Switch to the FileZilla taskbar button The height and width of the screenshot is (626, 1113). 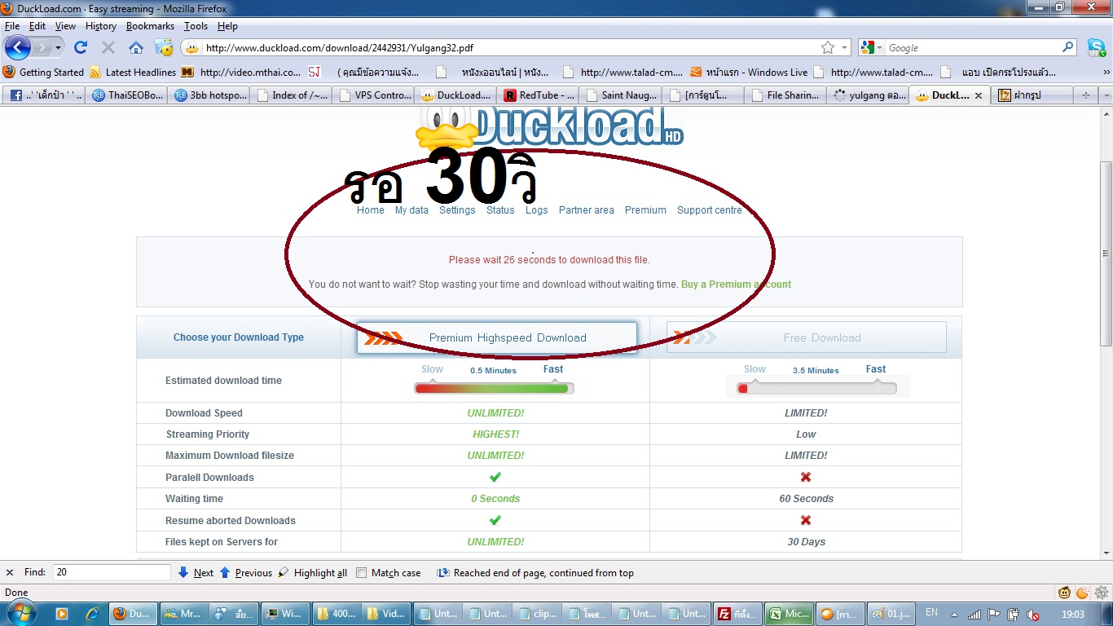[737, 614]
